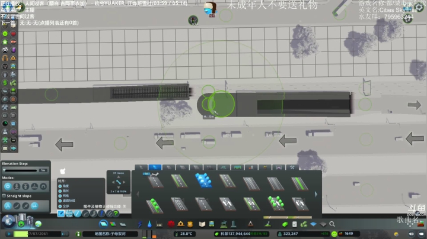The width and height of the screenshot is (427, 239).
Task: Open the zoning tool in main toolbar
Action: (x=113, y=224)
